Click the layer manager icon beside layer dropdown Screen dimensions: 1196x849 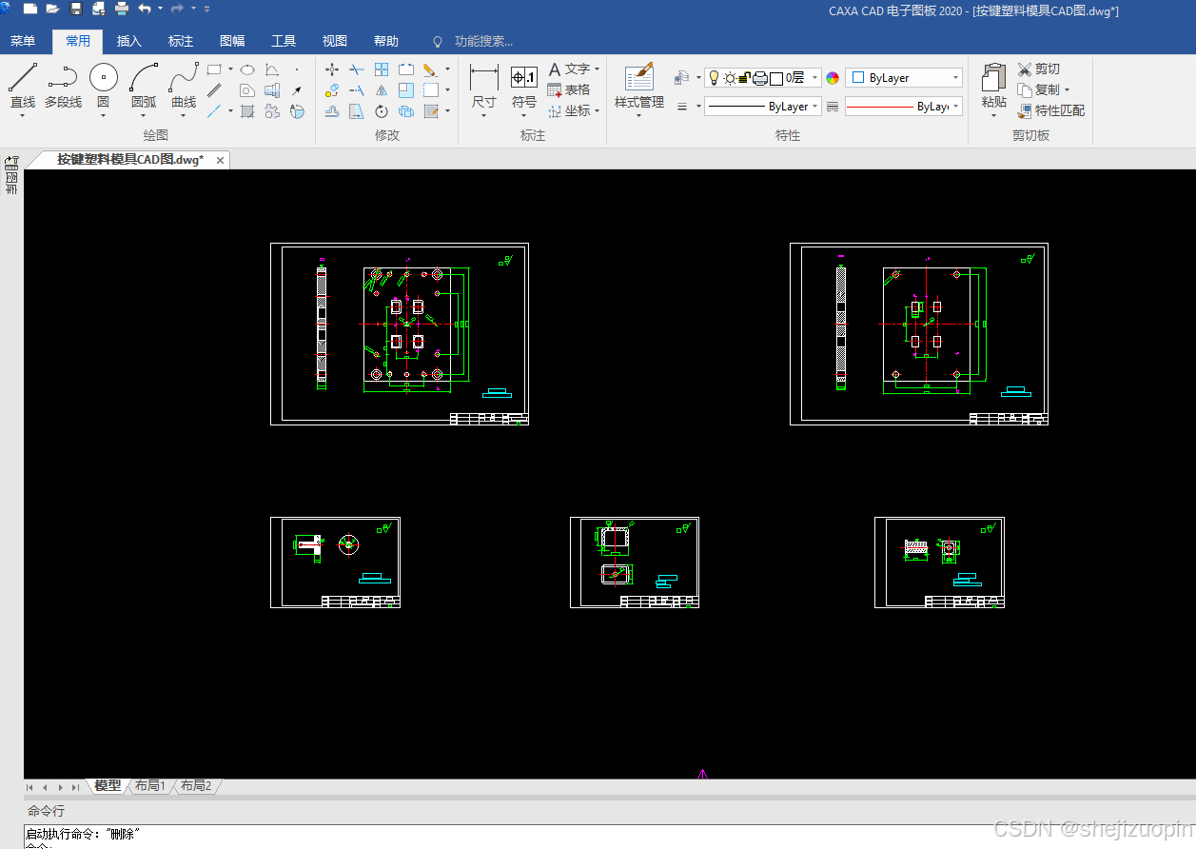point(682,78)
